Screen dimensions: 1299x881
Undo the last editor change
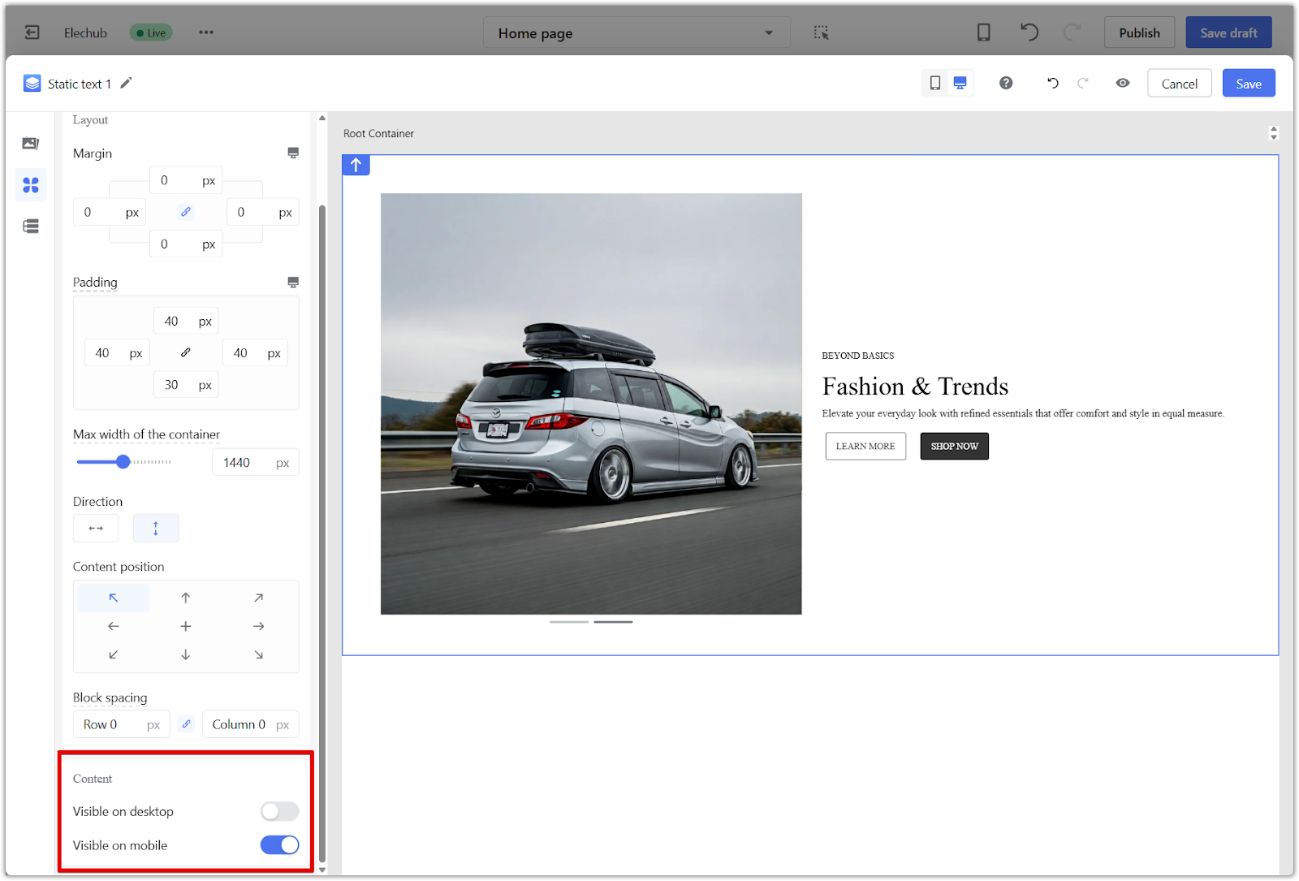point(1053,83)
